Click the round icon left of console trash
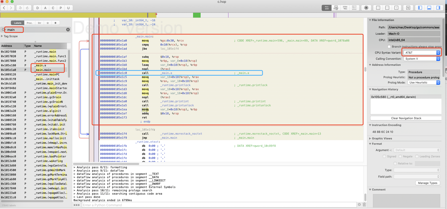The width and height of the screenshot is (447, 209). point(359,204)
